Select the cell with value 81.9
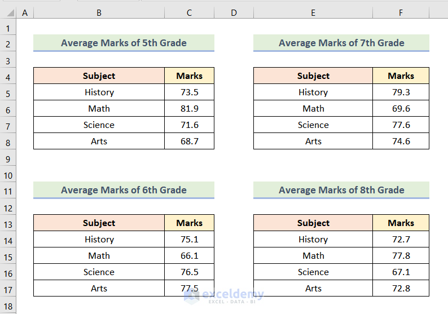The height and width of the screenshot is (314, 448). (x=189, y=109)
